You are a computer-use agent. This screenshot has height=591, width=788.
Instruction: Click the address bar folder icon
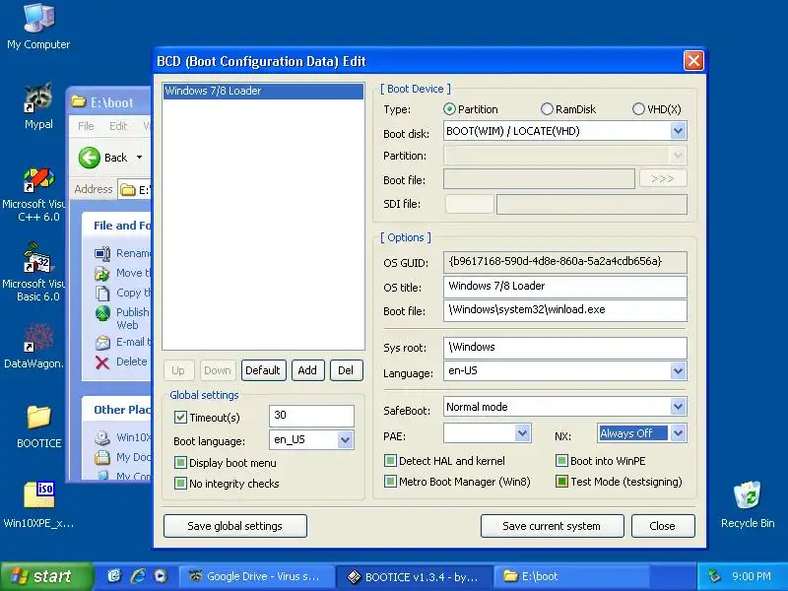coord(128,189)
